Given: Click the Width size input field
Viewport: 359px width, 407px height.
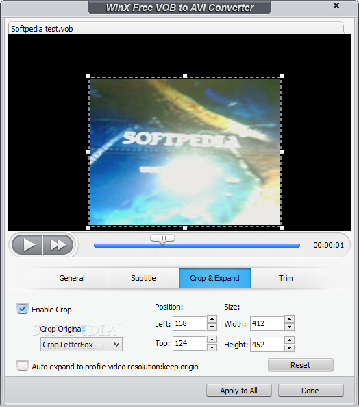Looking at the screenshot, I should (x=267, y=323).
